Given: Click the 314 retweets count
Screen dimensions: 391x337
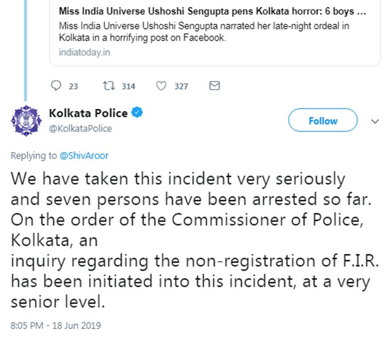Looking at the screenshot, I should point(128,86).
